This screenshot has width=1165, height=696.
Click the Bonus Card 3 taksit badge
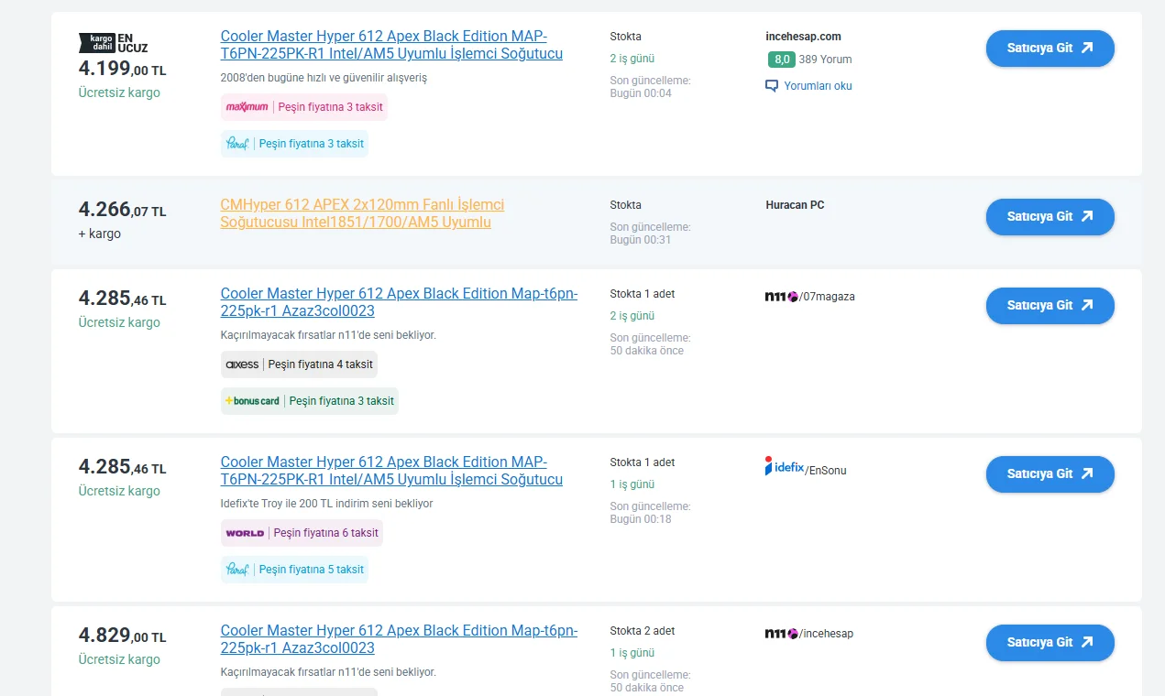click(310, 401)
